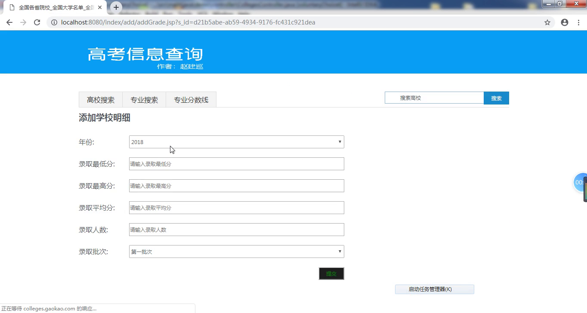
Task: Expand the 年份 dropdown showing 2018
Action: [x=237, y=142]
